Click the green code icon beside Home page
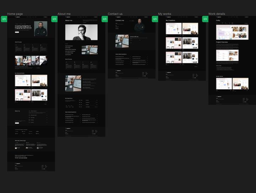Screen dimensions: 256x193 pyautogui.click(x=4, y=19)
